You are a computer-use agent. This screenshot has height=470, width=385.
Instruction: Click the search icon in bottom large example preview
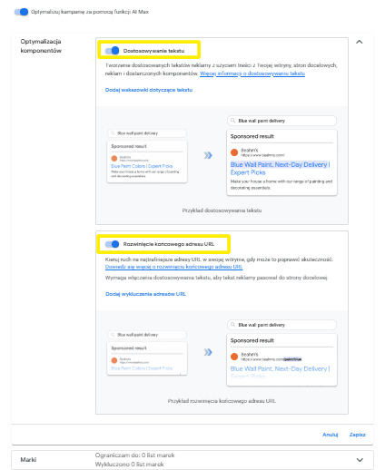click(x=232, y=325)
